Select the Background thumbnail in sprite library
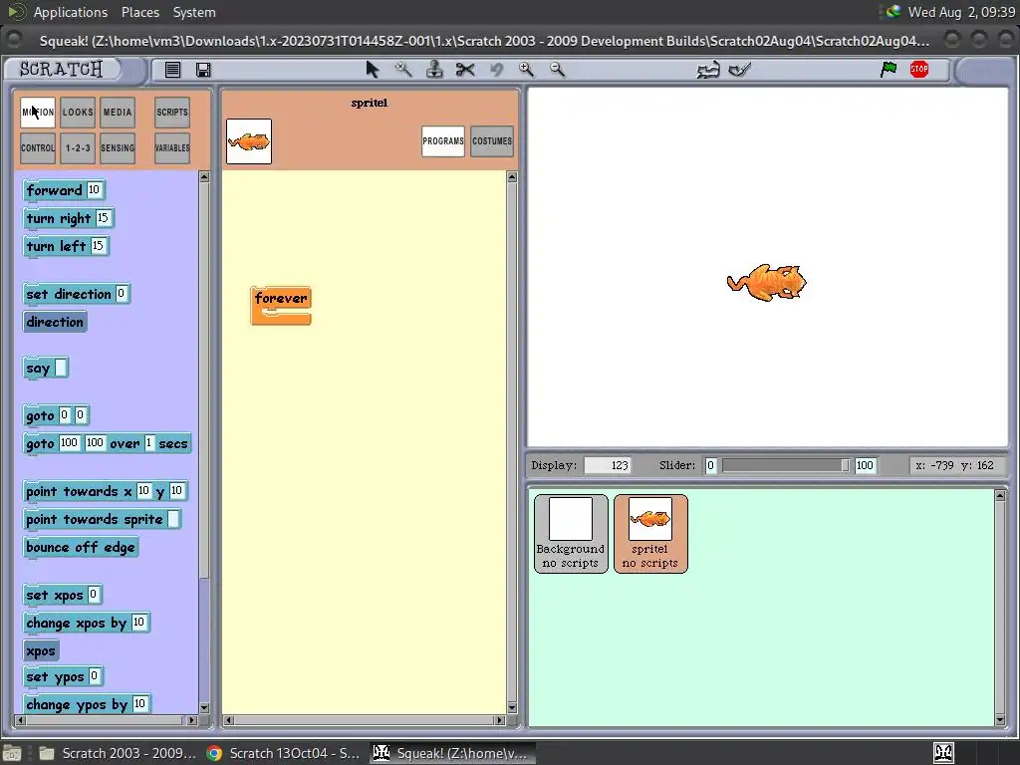Screen dimensions: 1020x765 point(571,534)
